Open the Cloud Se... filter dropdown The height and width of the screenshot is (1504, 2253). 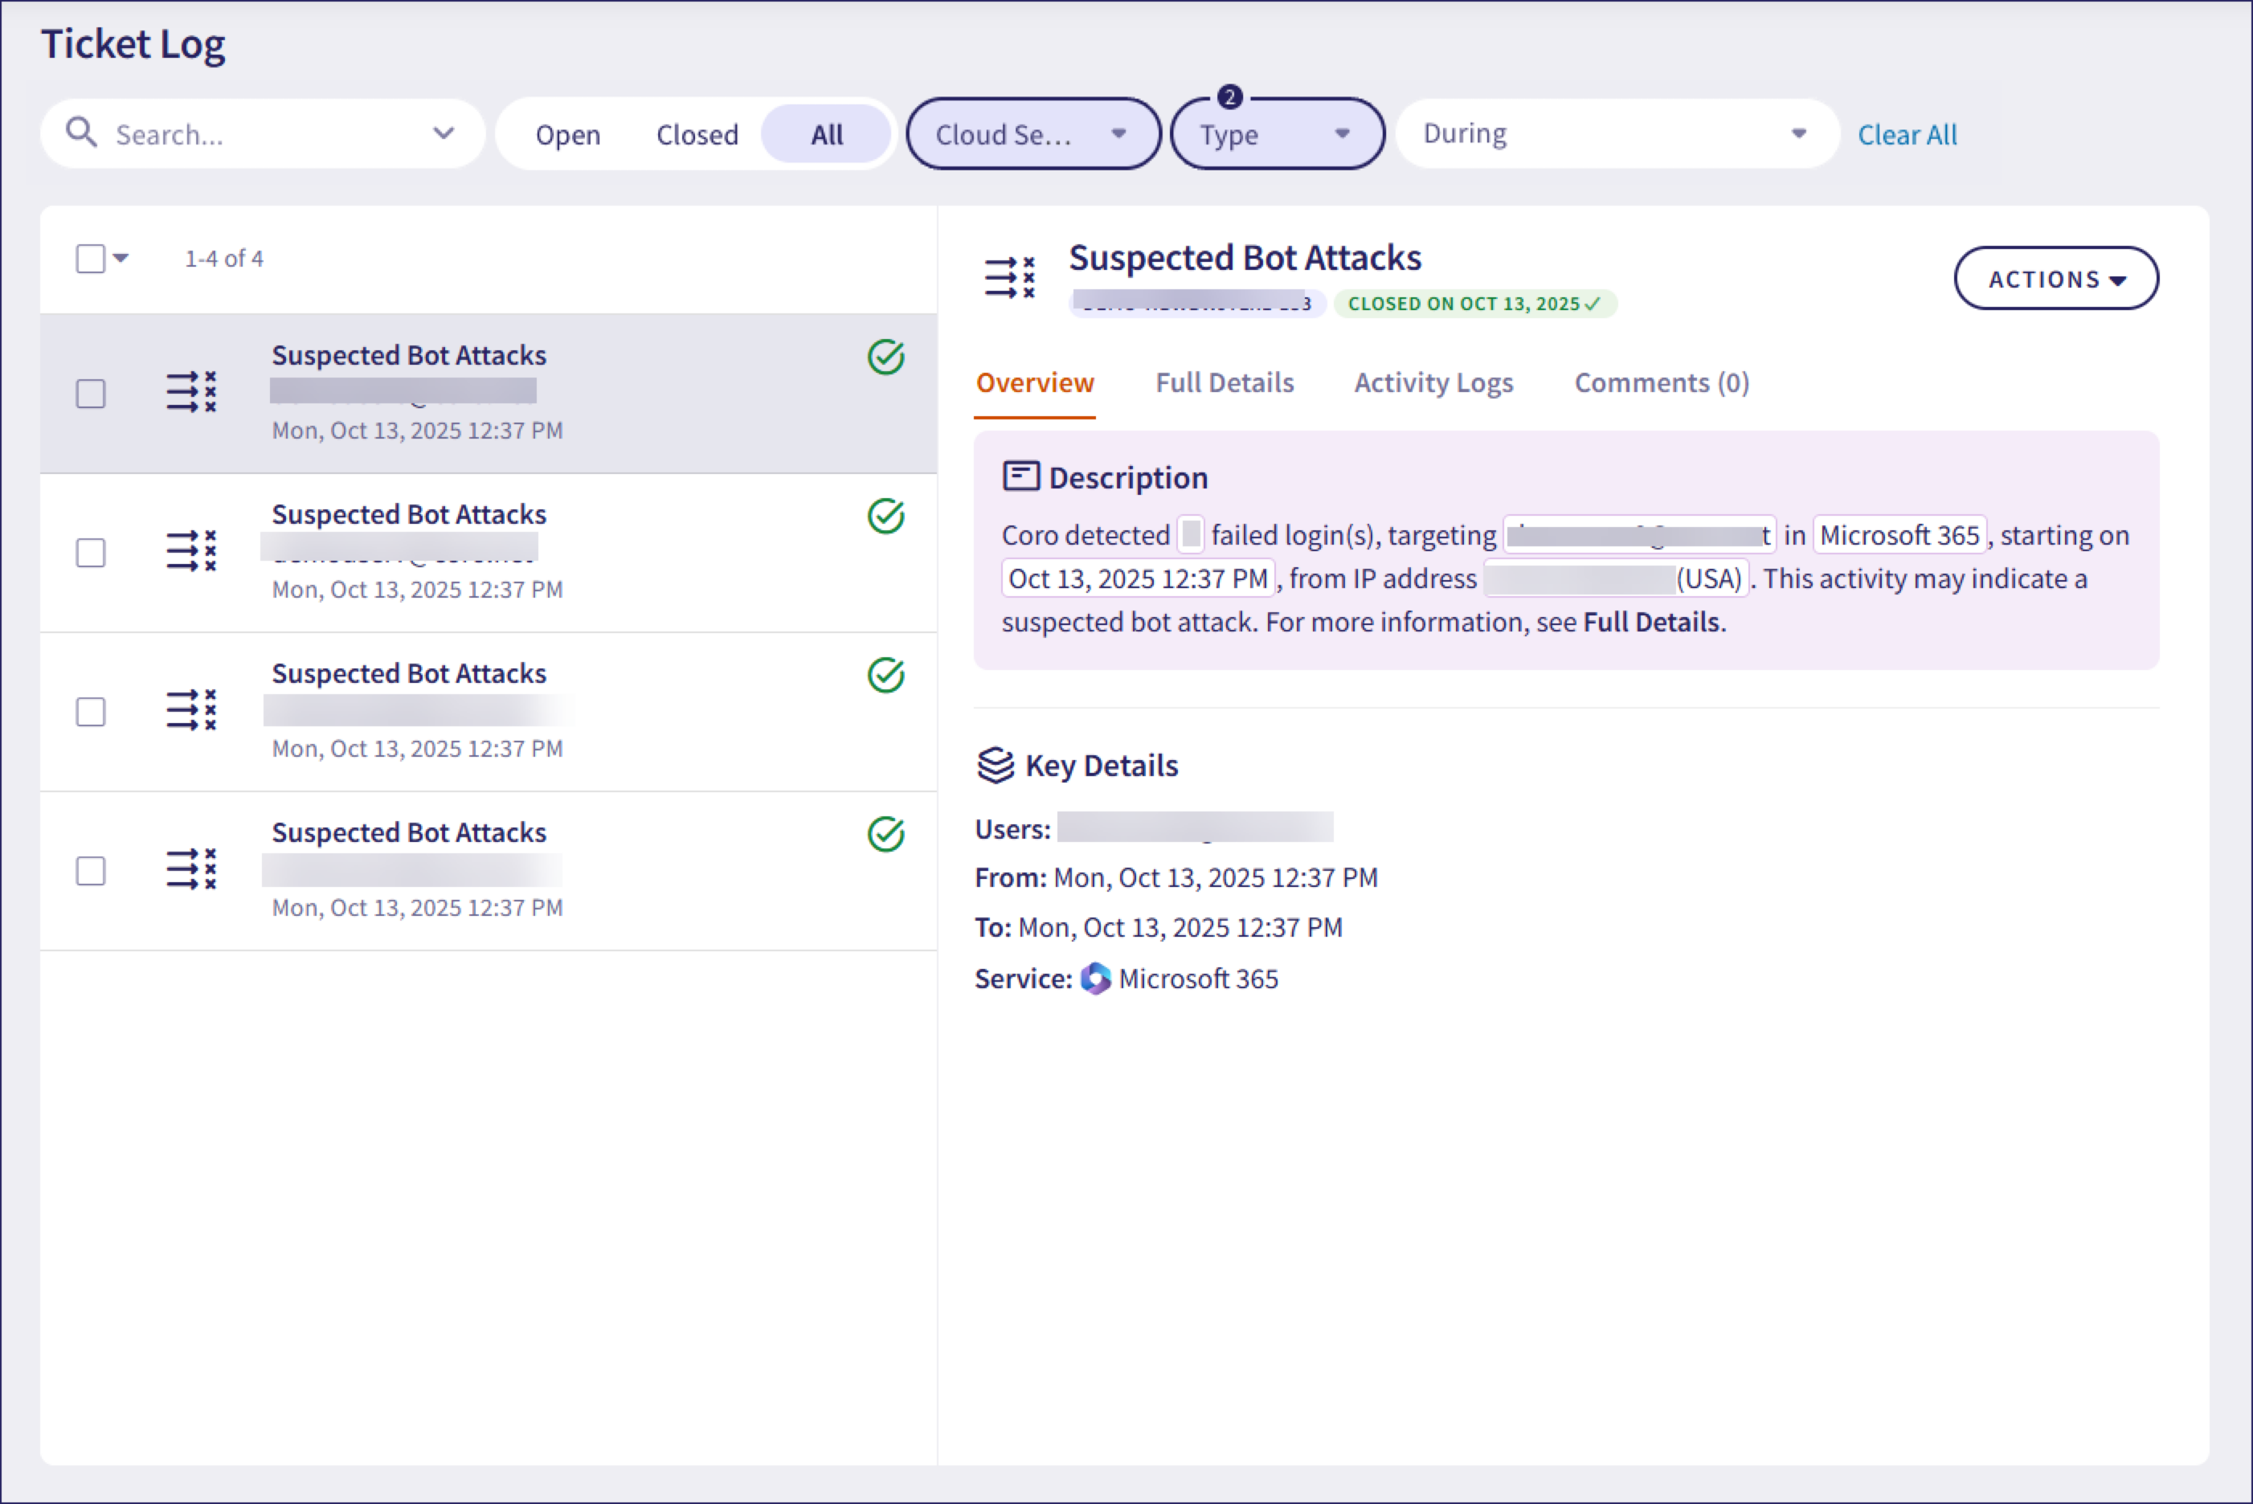click(x=1033, y=134)
